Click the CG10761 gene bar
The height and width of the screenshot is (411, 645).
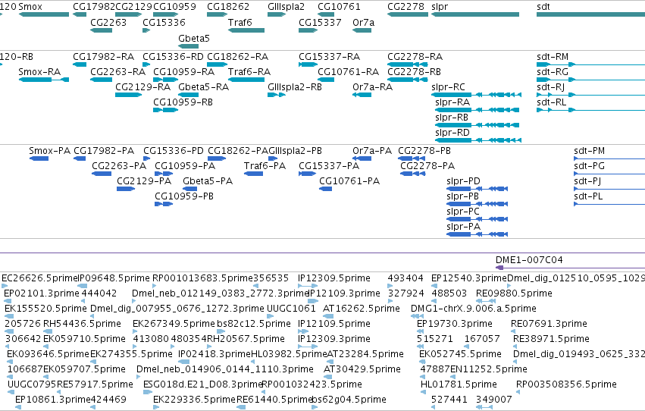(326, 15)
